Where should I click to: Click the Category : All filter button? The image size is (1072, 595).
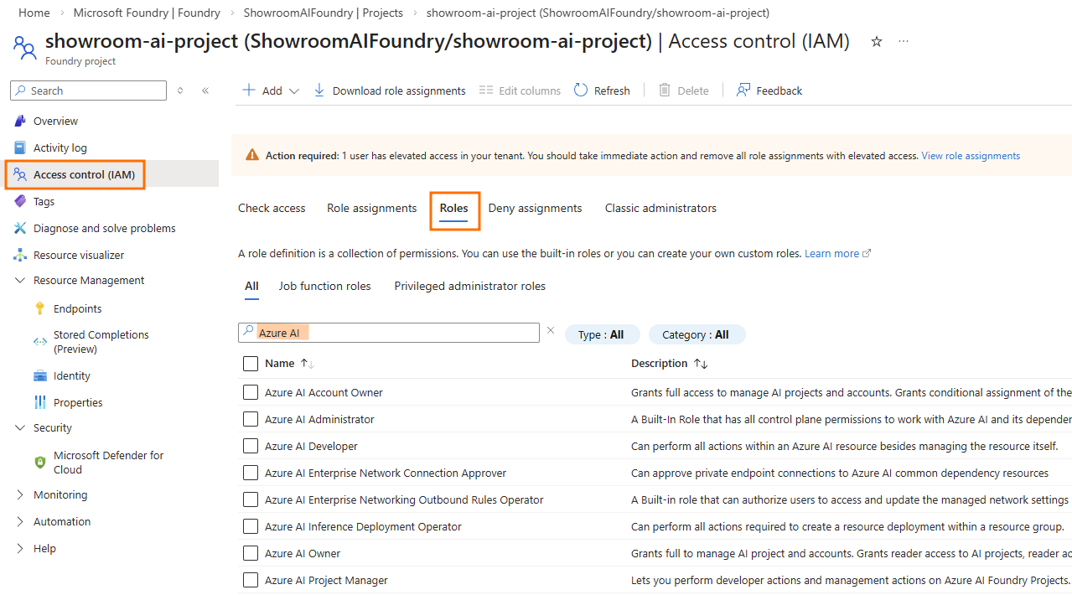pyautogui.click(x=696, y=334)
